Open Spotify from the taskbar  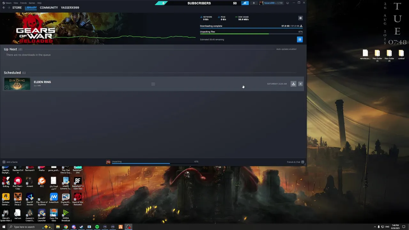coord(97,227)
